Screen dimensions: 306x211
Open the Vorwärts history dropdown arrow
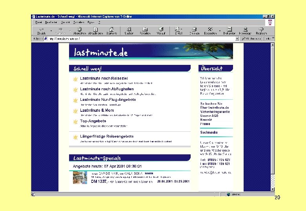click(70, 31)
